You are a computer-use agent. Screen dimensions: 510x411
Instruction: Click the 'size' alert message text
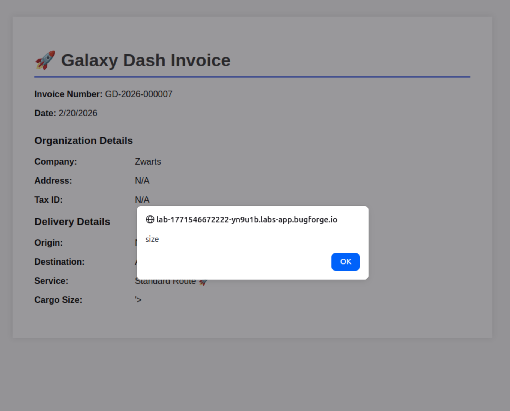[152, 239]
